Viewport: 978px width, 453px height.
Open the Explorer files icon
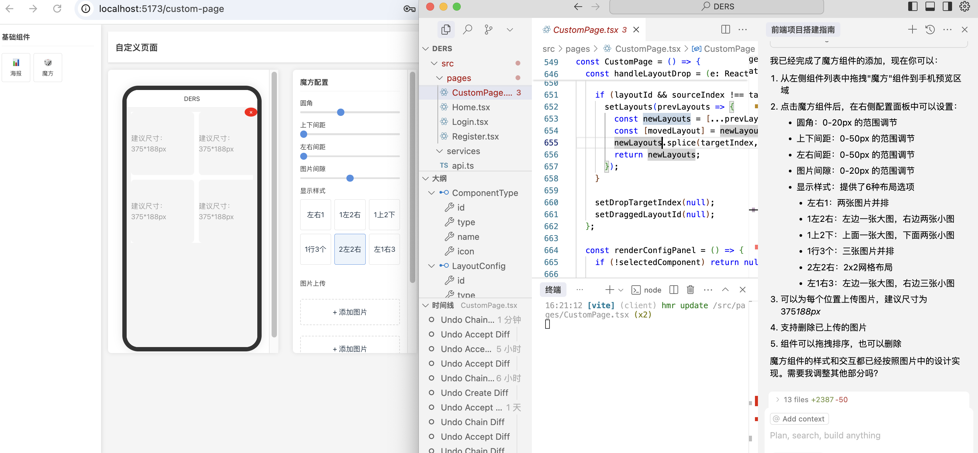pyautogui.click(x=446, y=29)
